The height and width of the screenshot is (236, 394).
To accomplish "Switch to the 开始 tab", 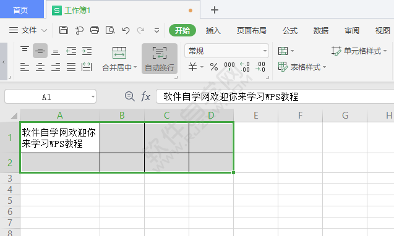I will point(182,30).
